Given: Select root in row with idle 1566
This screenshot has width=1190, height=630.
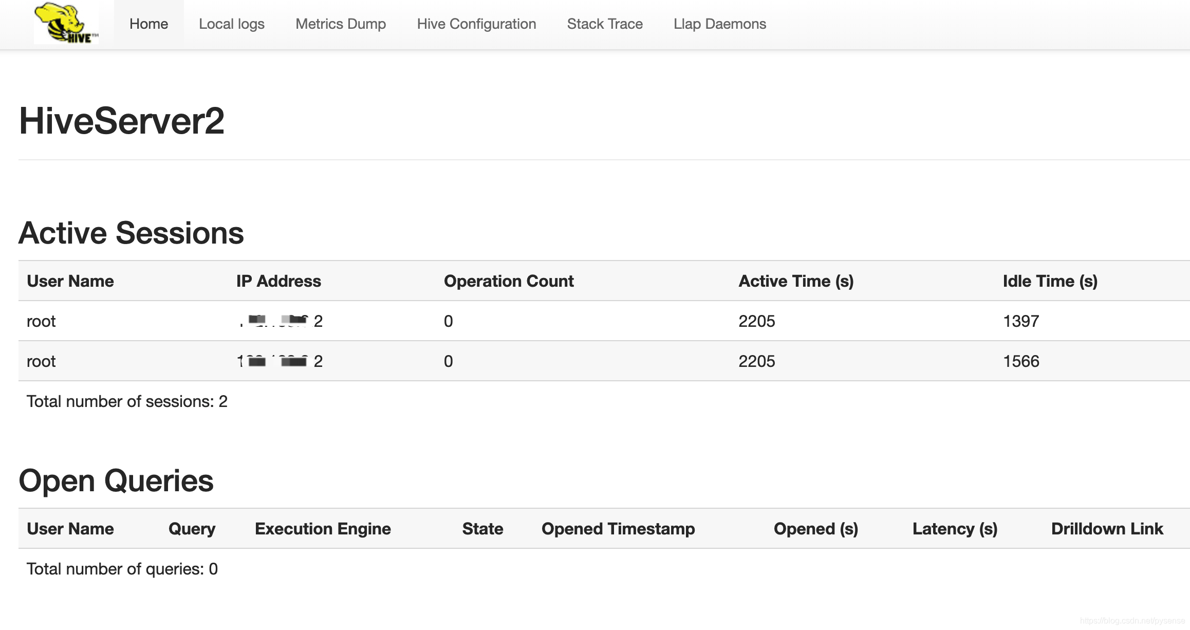Looking at the screenshot, I should [41, 361].
